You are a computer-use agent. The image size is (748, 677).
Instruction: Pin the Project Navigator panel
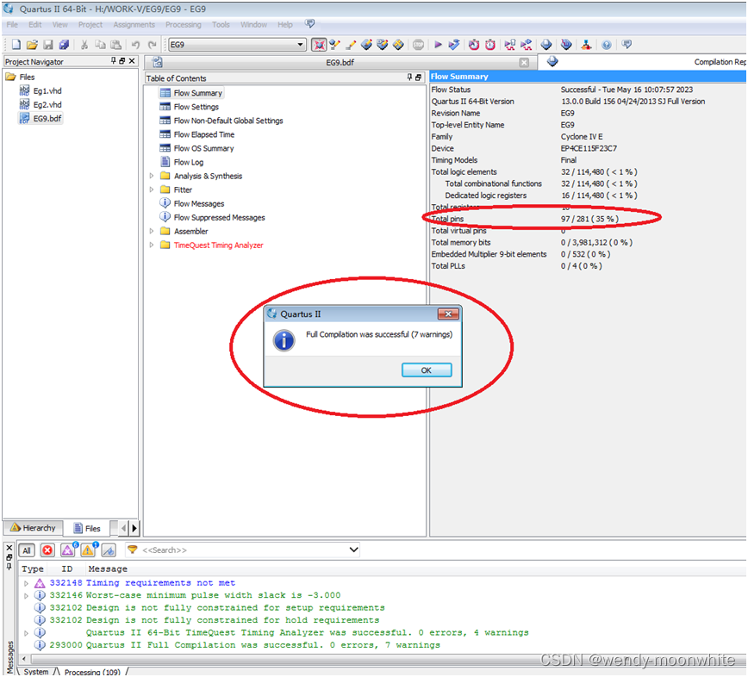click(x=113, y=61)
